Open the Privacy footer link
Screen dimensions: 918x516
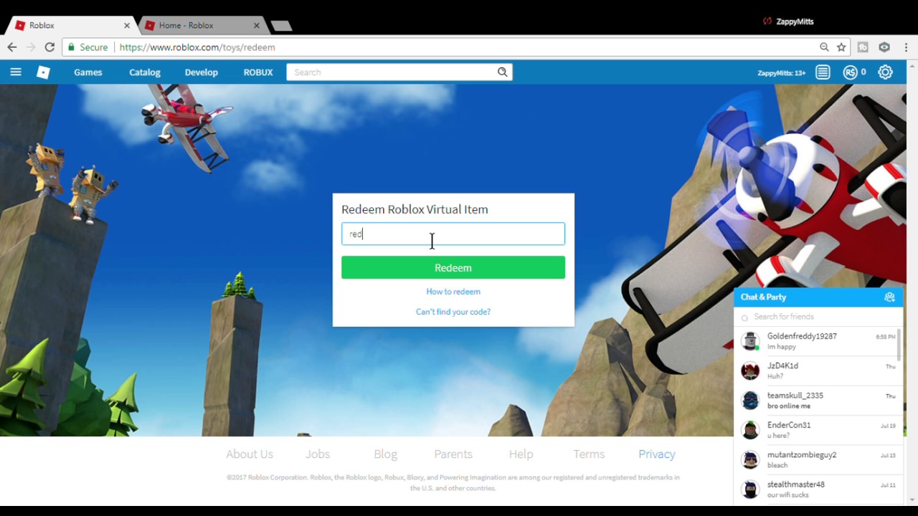657,454
